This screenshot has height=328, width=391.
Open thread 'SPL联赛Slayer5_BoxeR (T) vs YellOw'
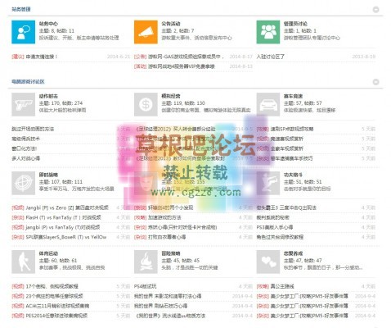(66, 237)
